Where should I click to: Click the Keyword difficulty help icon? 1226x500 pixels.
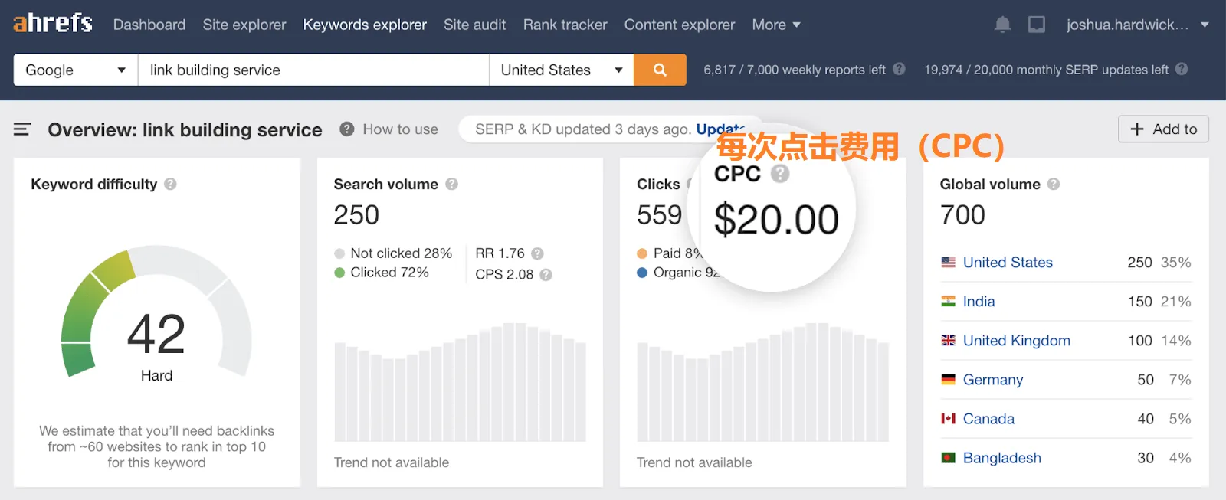click(x=170, y=184)
